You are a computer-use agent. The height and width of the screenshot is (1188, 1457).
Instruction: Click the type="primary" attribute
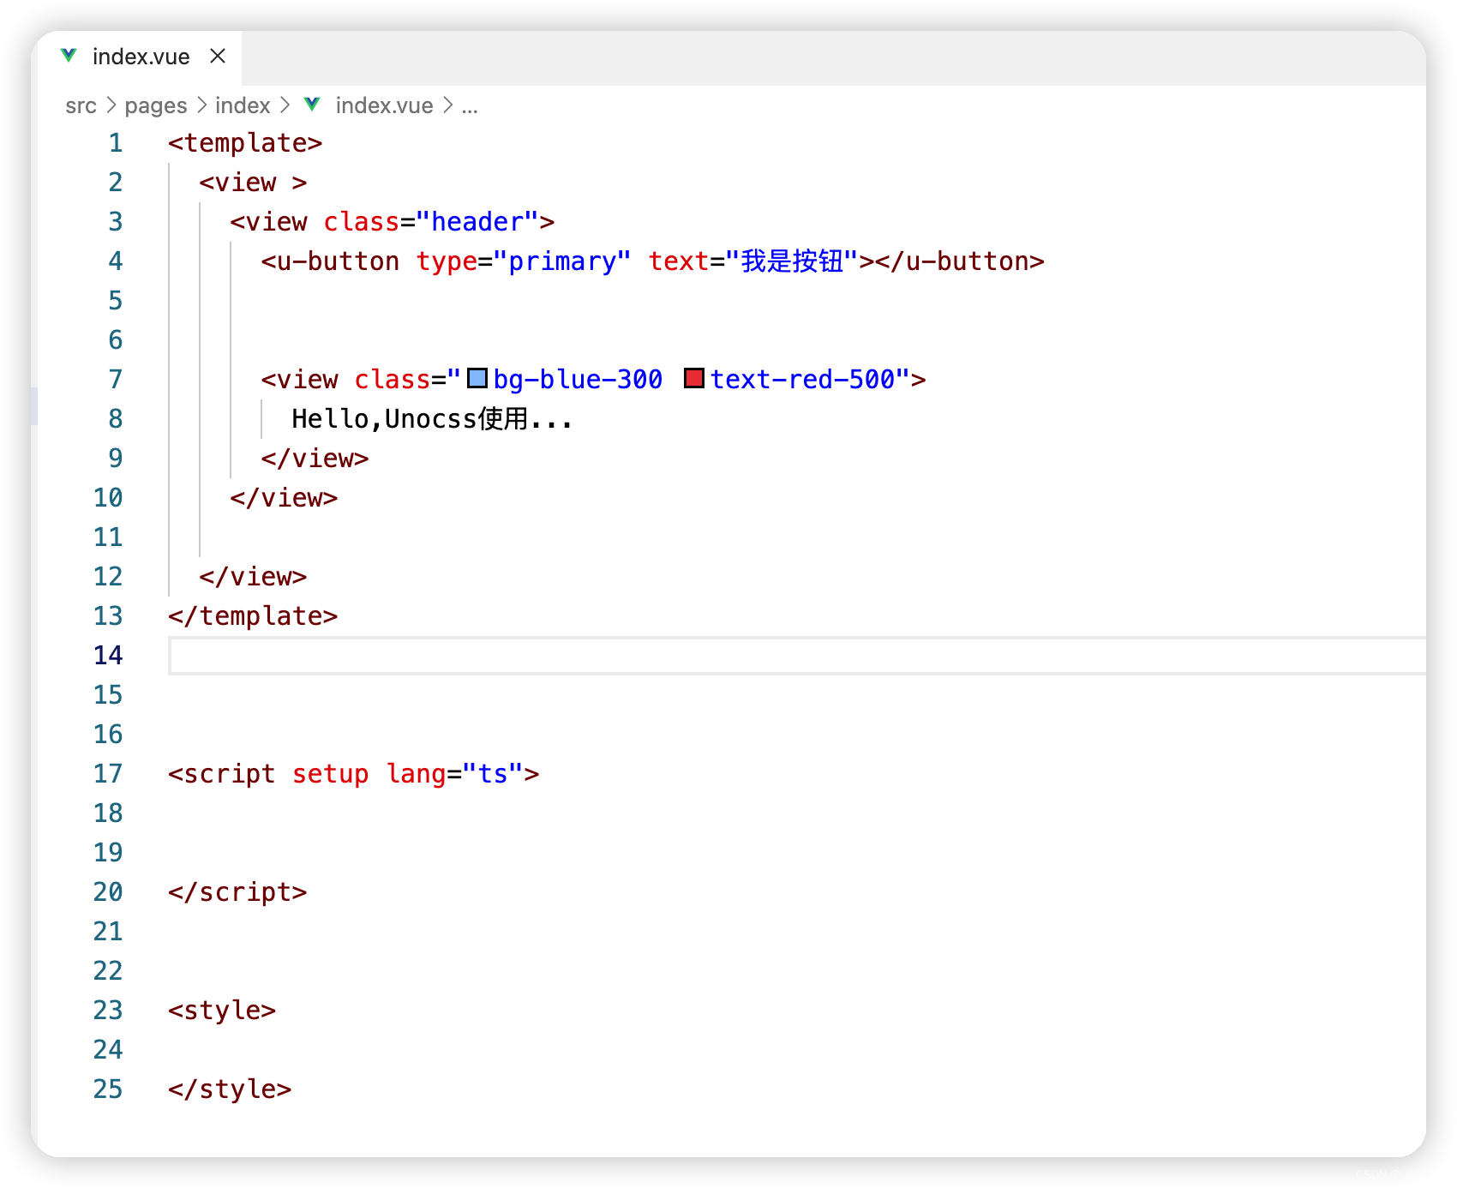point(524,261)
